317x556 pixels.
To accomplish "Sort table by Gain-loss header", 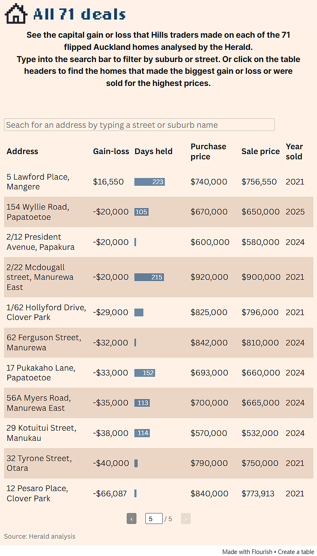I will click(x=111, y=151).
